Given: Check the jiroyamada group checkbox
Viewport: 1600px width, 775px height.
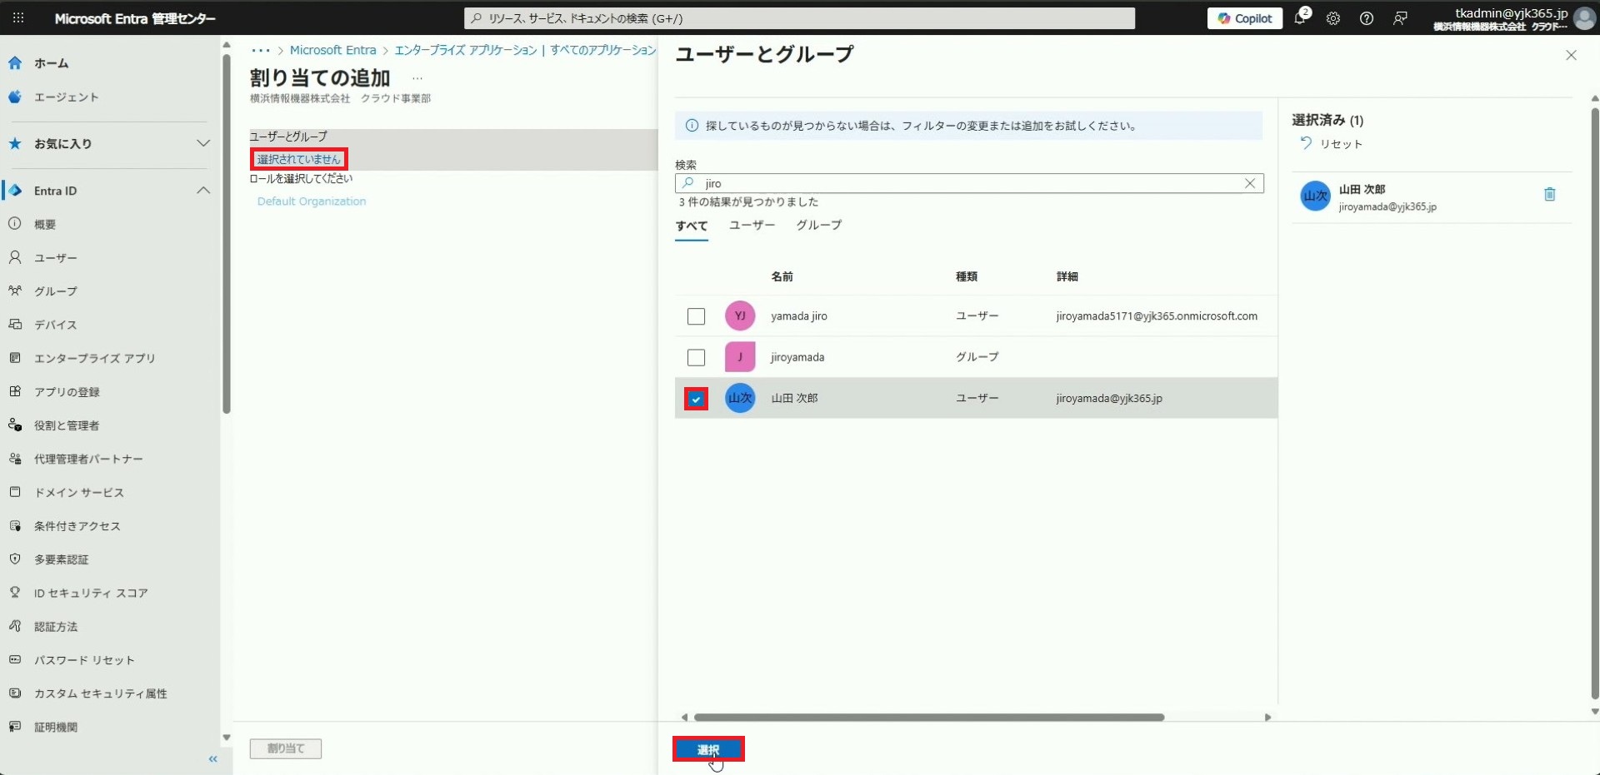Looking at the screenshot, I should point(696,357).
